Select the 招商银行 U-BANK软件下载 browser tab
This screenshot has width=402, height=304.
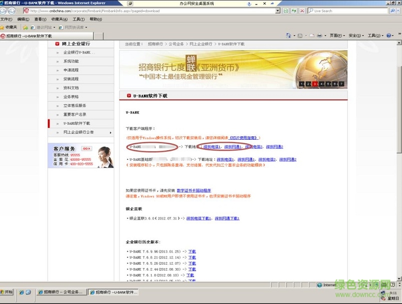click(x=46, y=36)
